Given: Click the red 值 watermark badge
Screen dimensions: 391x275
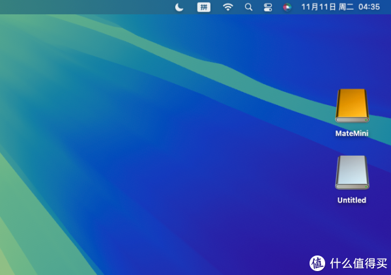Looking at the screenshot, I should tap(317, 263).
